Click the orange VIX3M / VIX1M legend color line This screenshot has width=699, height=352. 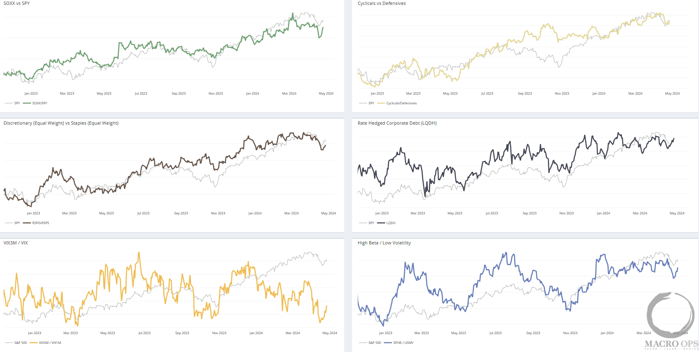pyautogui.click(x=34, y=343)
